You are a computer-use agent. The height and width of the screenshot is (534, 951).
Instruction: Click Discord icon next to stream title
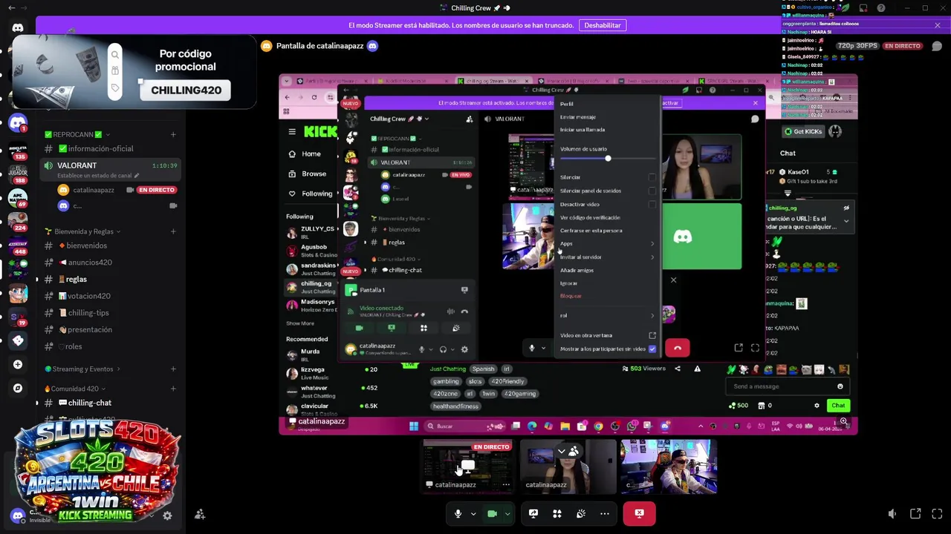[x=372, y=46]
